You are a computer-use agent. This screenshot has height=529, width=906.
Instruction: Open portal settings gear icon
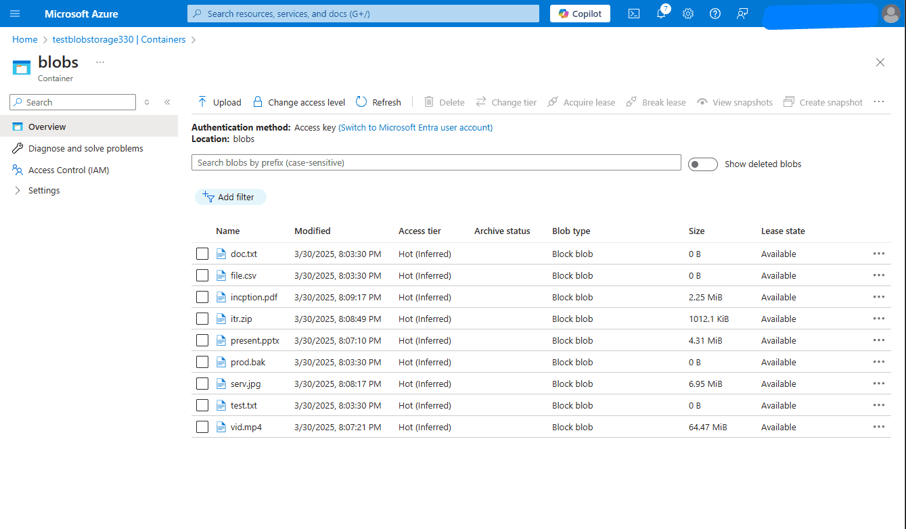click(688, 14)
